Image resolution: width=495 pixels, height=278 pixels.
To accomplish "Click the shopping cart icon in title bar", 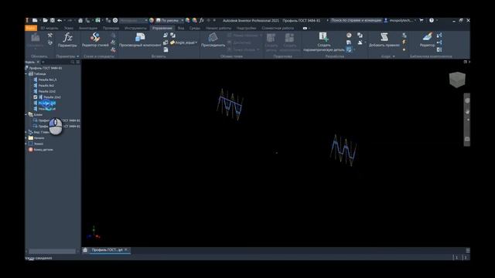I will (421, 20).
